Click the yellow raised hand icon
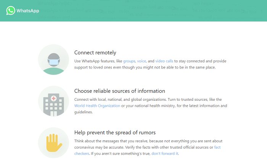 click(54, 143)
